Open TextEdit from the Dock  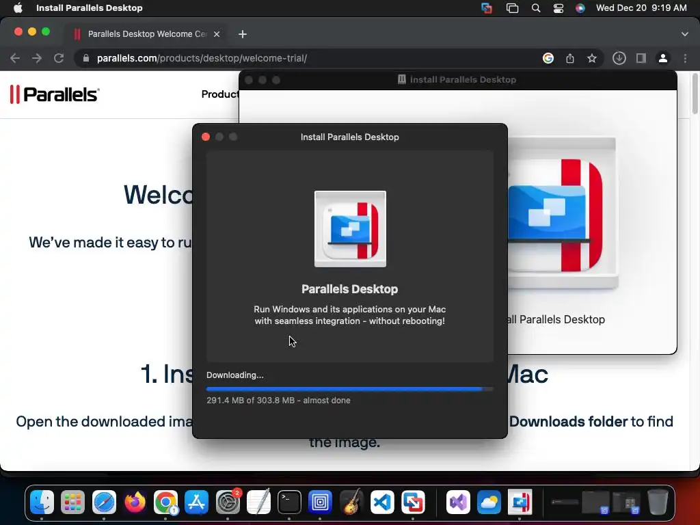pyautogui.click(x=258, y=502)
